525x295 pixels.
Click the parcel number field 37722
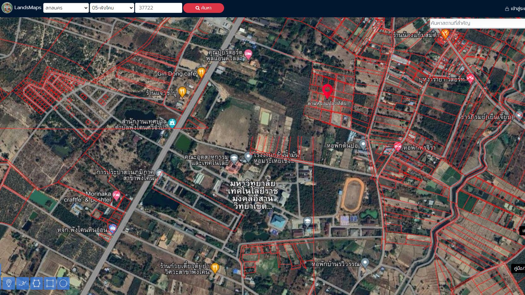point(159,8)
